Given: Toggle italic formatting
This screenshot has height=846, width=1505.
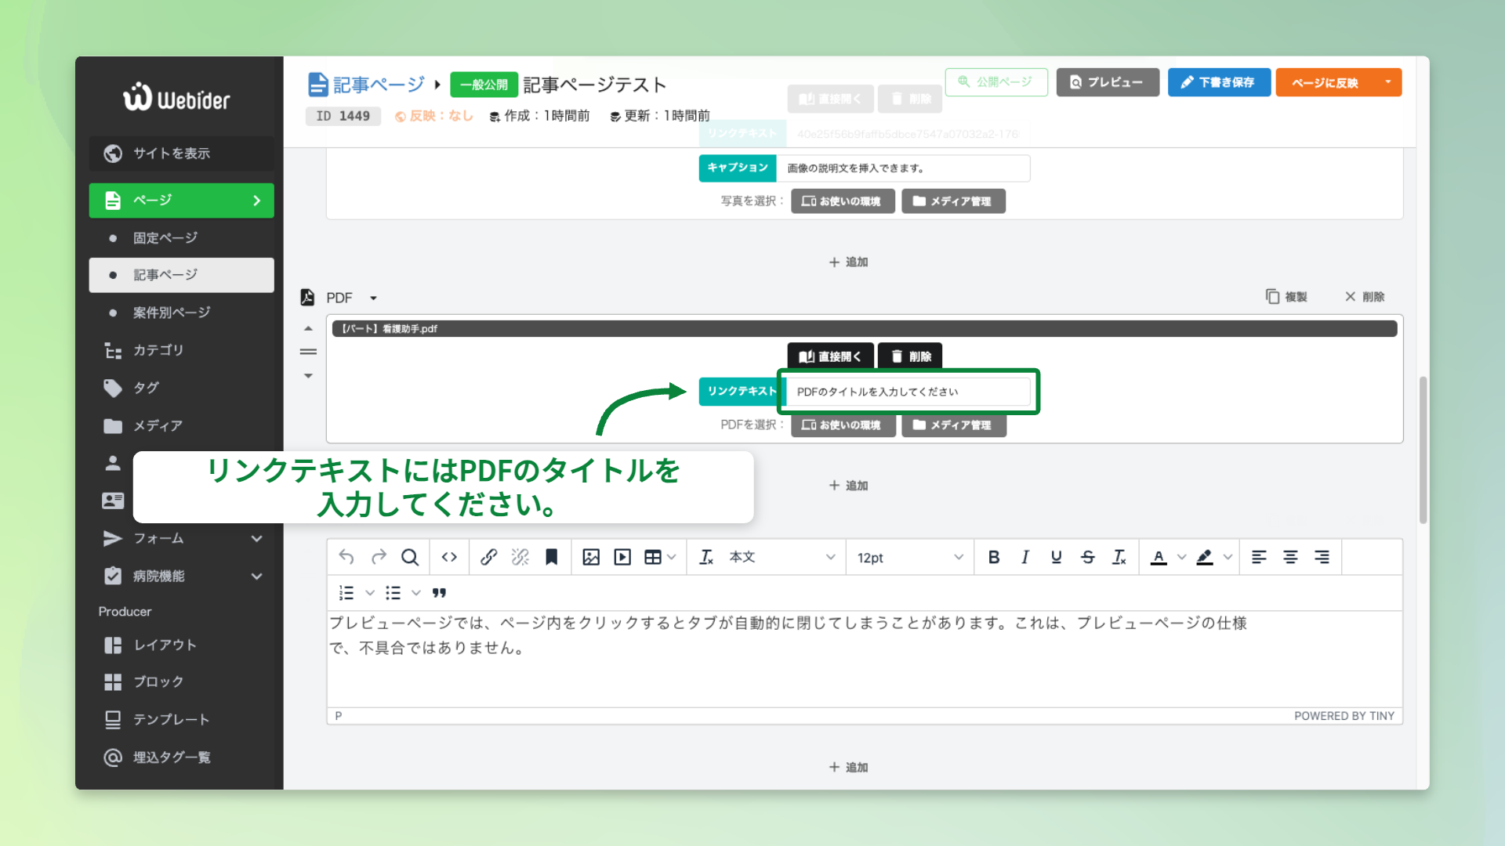Looking at the screenshot, I should tap(1025, 557).
